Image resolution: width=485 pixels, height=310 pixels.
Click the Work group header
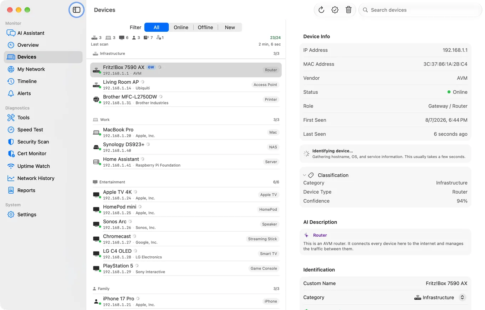(x=186, y=120)
